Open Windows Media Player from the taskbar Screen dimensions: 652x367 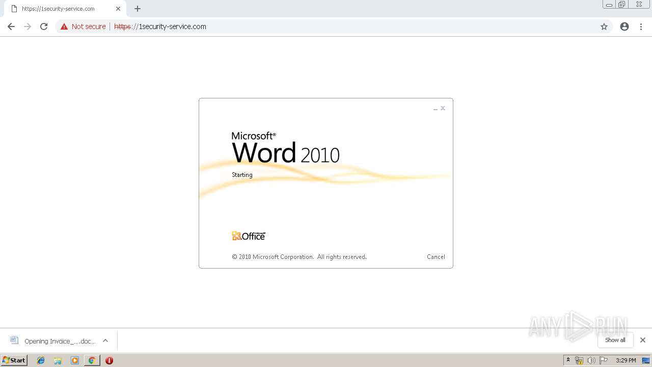coord(75,360)
